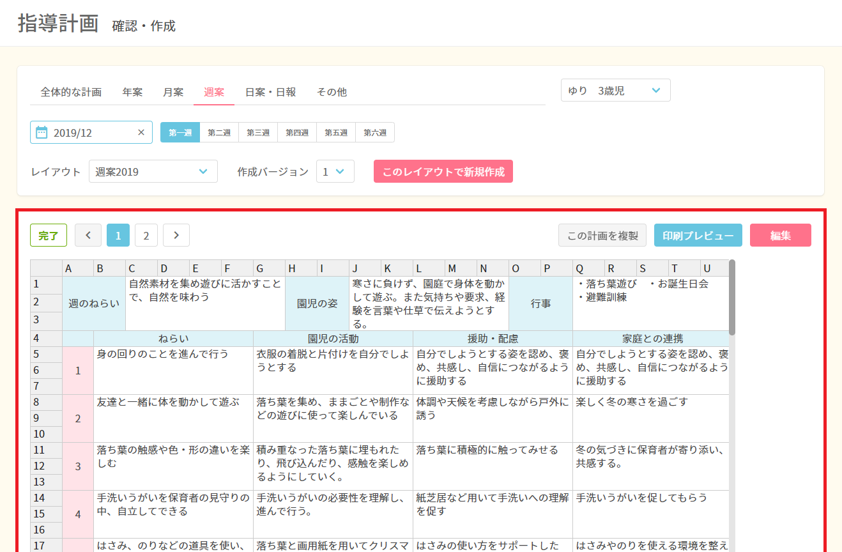Click the pink cell numbered 4

tap(78, 514)
